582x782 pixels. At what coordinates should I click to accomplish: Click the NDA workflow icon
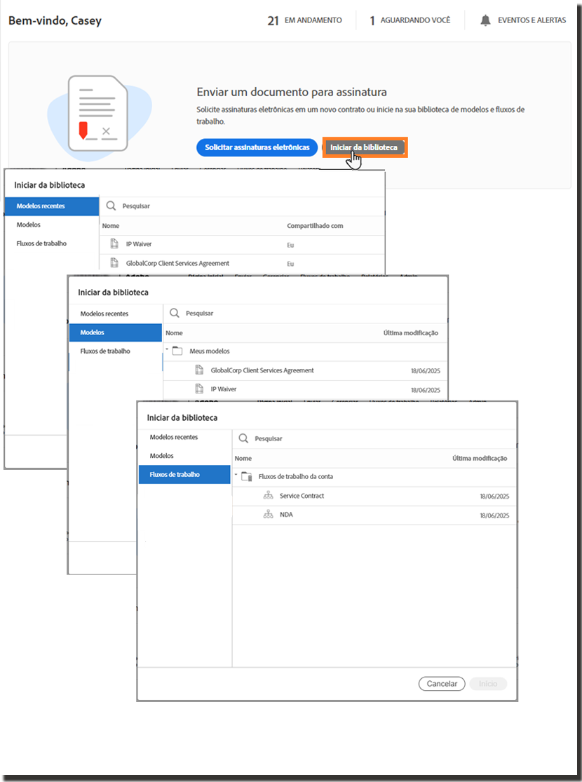pos(267,515)
